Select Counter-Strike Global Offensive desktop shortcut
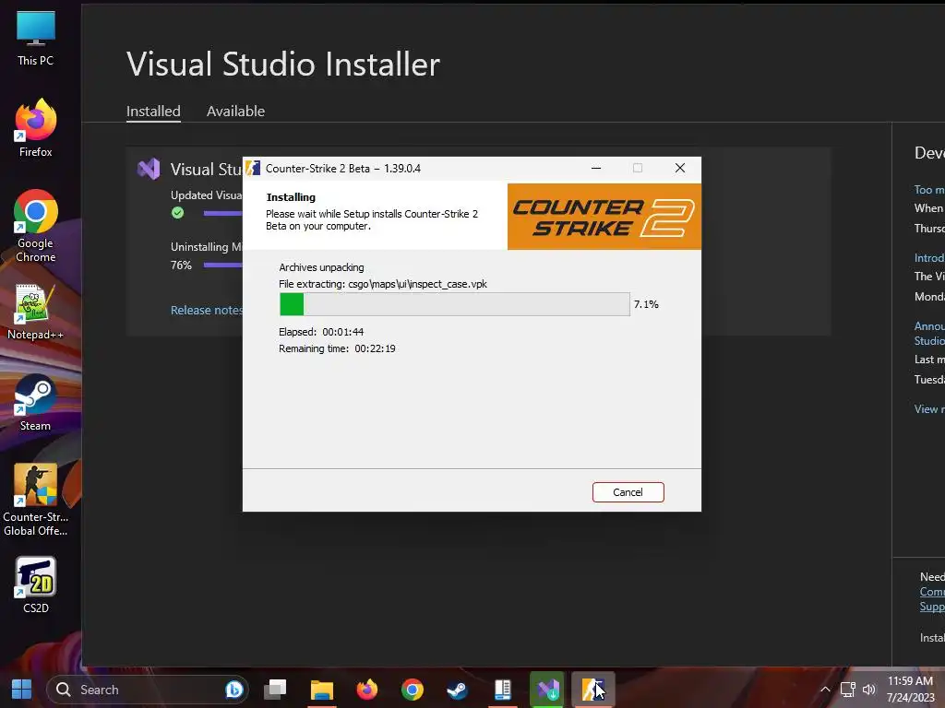 click(x=36, y=500)
